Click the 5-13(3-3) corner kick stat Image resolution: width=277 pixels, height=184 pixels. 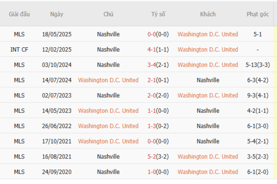257,65
